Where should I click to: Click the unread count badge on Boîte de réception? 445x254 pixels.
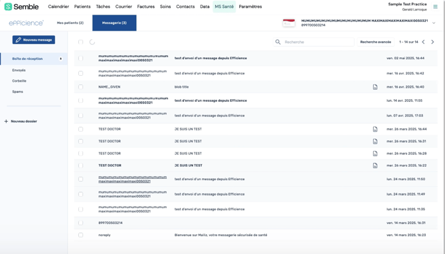point(60,59)
